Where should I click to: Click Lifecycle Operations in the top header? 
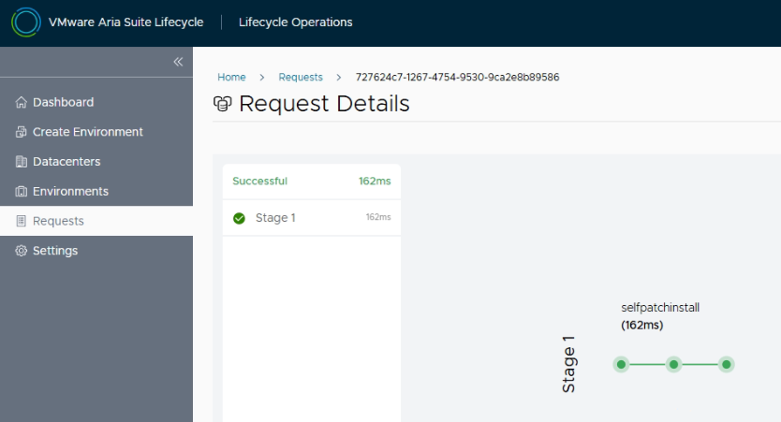coord(295,23)
